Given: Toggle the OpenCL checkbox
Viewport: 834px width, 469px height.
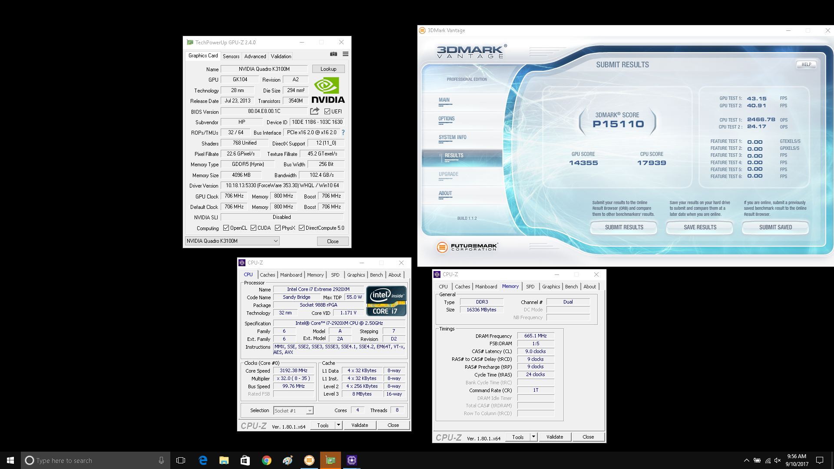Looking at the screenshot, I should 226,228.
